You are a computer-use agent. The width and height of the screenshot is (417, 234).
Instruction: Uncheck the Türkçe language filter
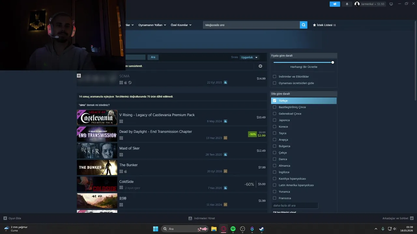[x=275, y=101]
